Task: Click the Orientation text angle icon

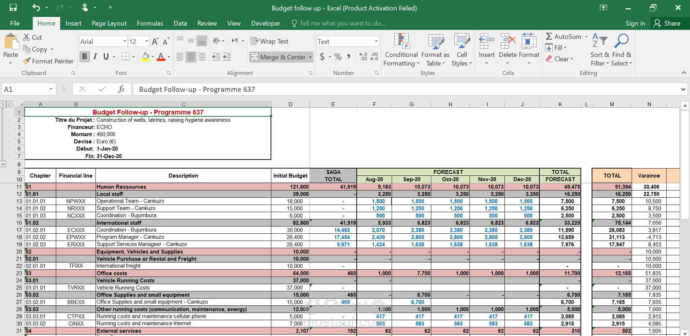Action: [x=216, y=41]
